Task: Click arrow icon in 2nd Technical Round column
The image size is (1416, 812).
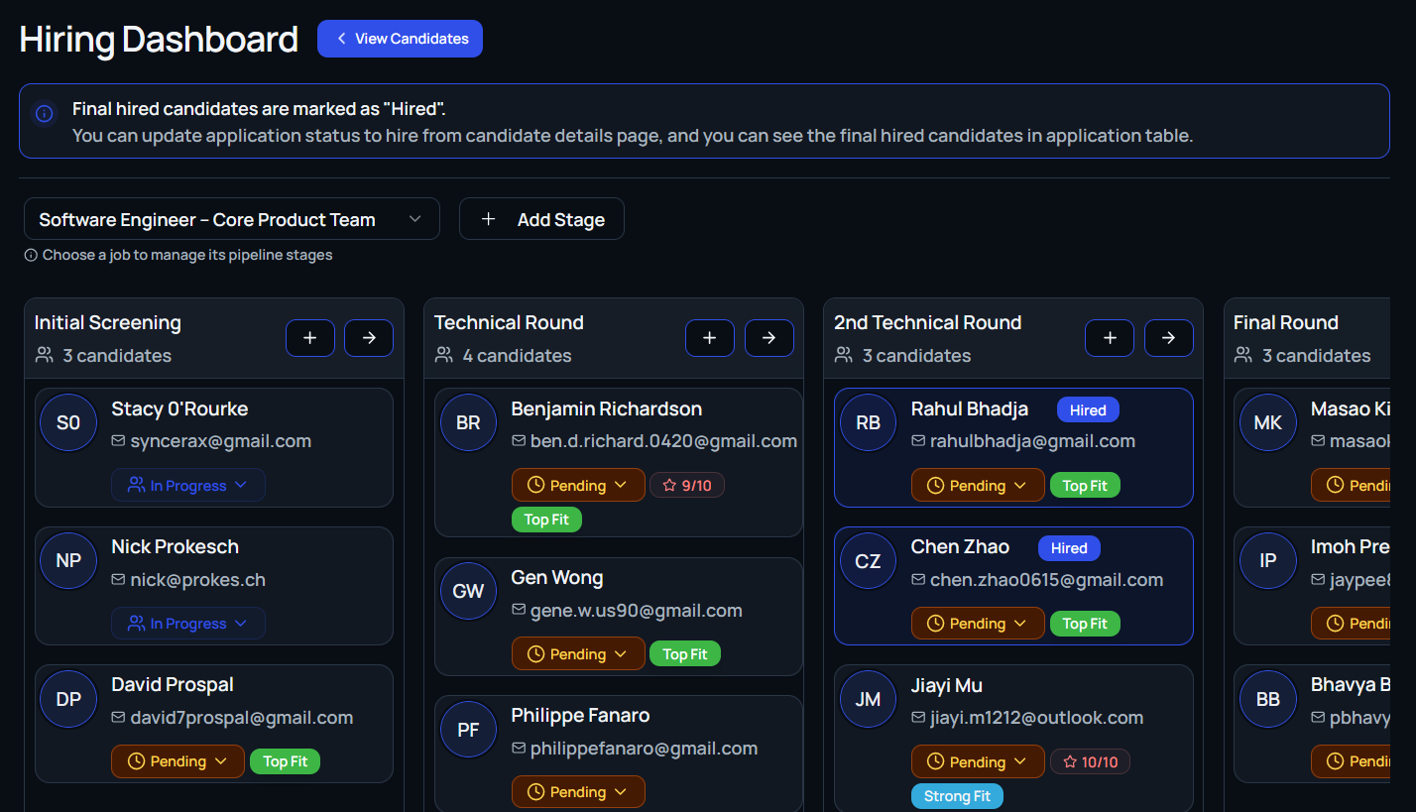Action: click(1168, 338)
